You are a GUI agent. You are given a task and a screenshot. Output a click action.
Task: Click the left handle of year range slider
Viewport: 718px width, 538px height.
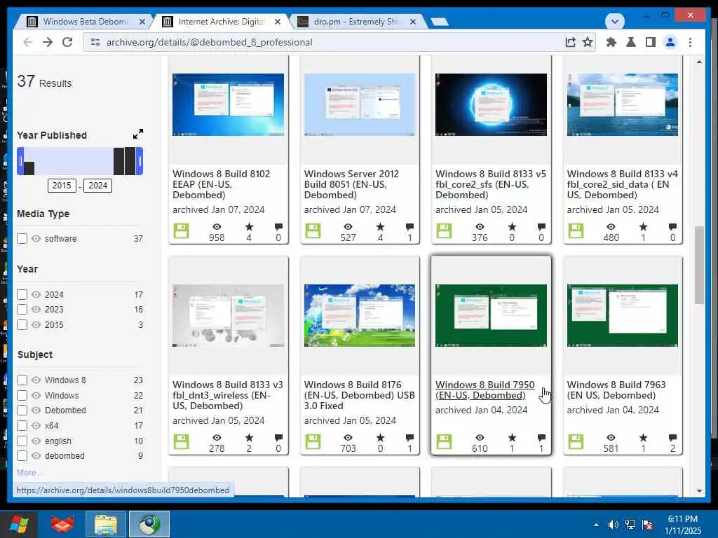point(20,161)
